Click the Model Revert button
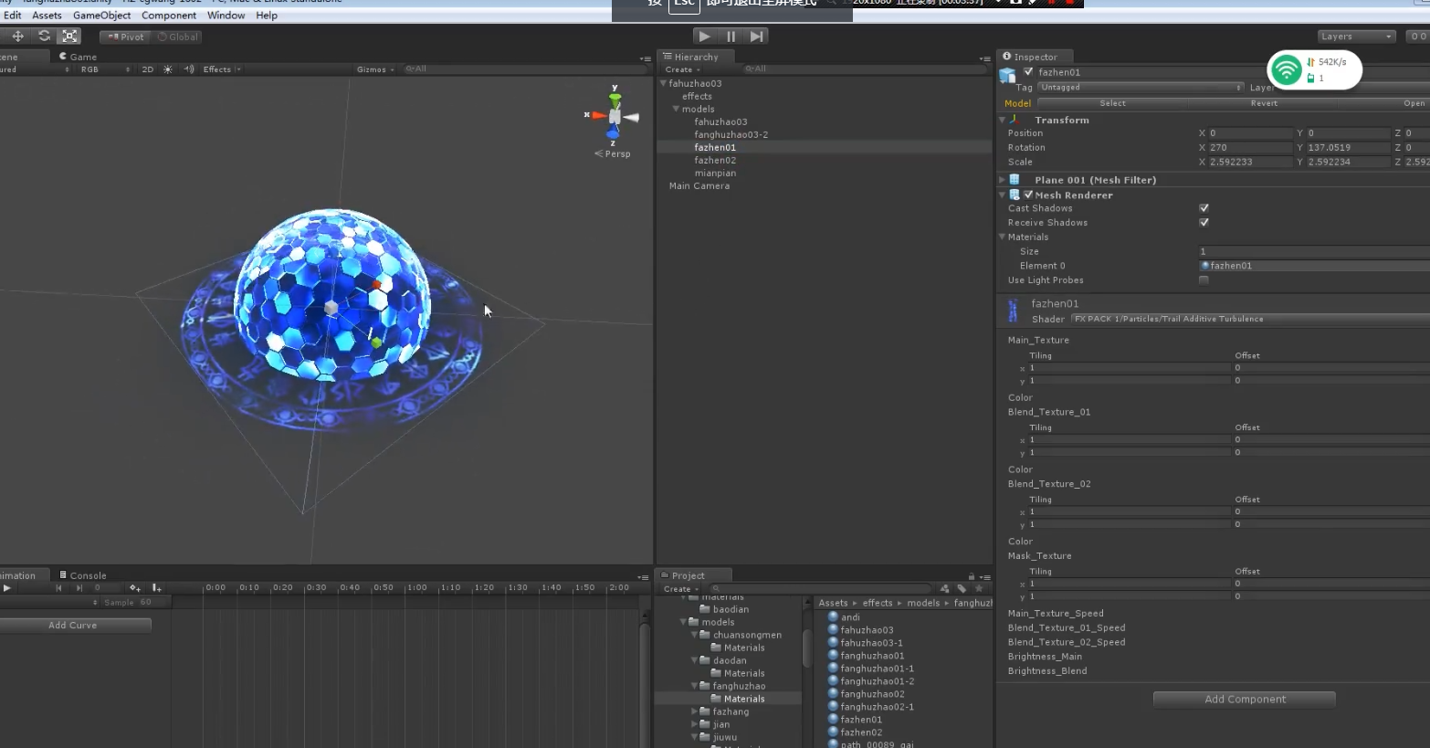Screen dimensions: 1430x748 click(1264, 103)
